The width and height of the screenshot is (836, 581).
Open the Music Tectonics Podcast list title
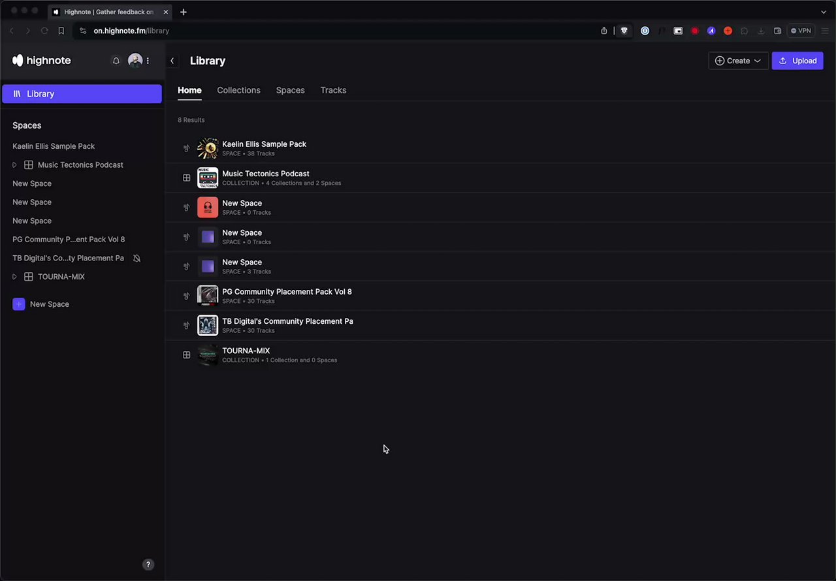point(266,174)
